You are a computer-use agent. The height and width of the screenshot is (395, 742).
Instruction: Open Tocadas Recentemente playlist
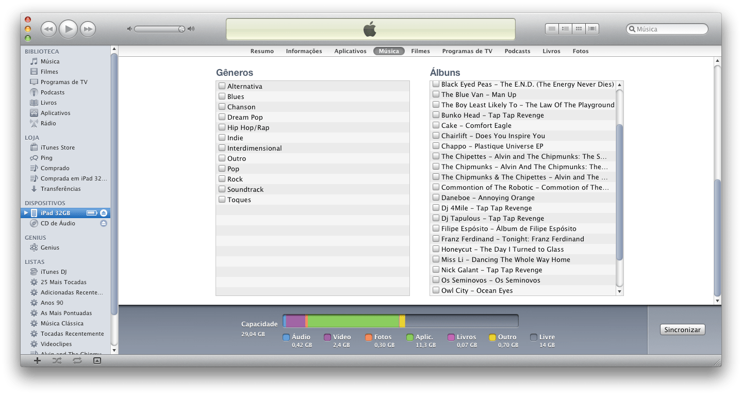72,334
